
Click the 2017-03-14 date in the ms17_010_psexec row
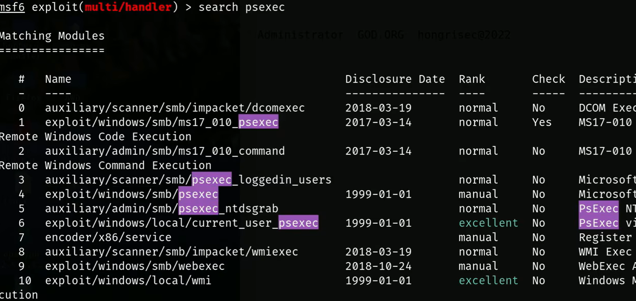tap(378, 122)
